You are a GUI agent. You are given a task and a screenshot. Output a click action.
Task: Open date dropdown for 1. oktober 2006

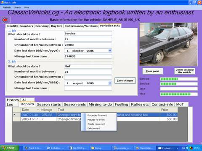[110, 51]
